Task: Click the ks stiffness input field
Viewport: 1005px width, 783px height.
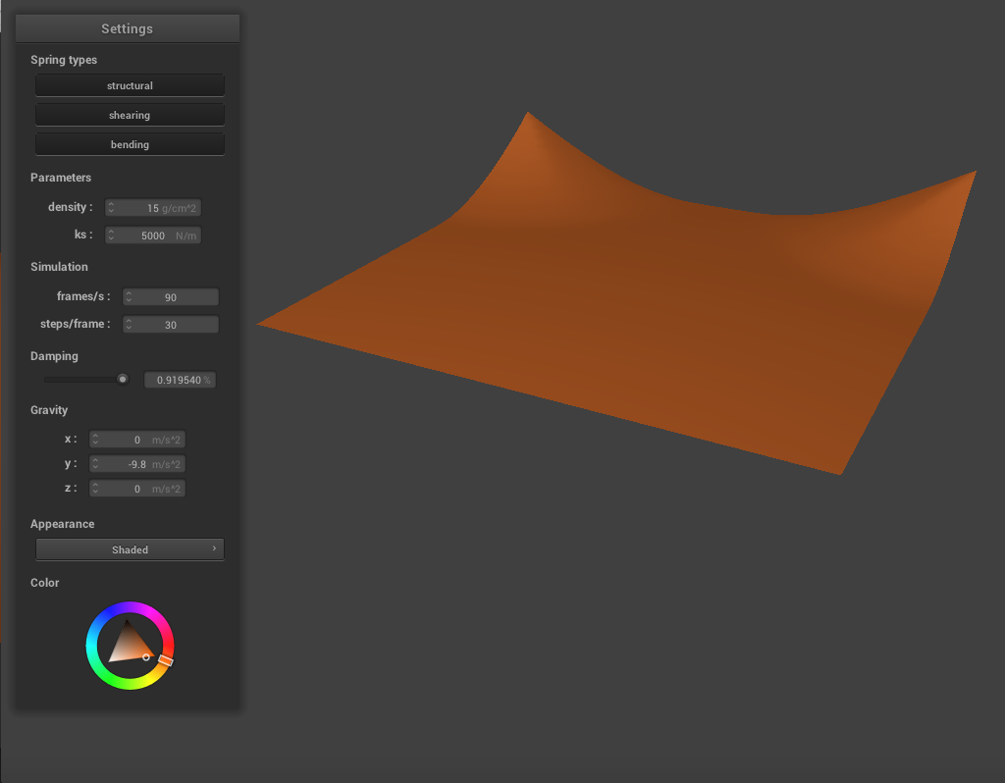Action: point(157,235)
